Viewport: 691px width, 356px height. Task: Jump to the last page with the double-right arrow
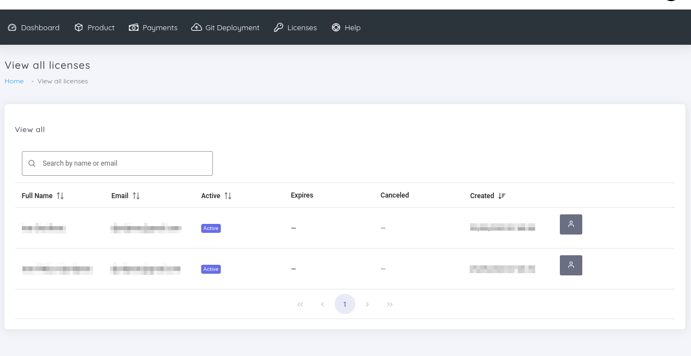coord(389,304)
